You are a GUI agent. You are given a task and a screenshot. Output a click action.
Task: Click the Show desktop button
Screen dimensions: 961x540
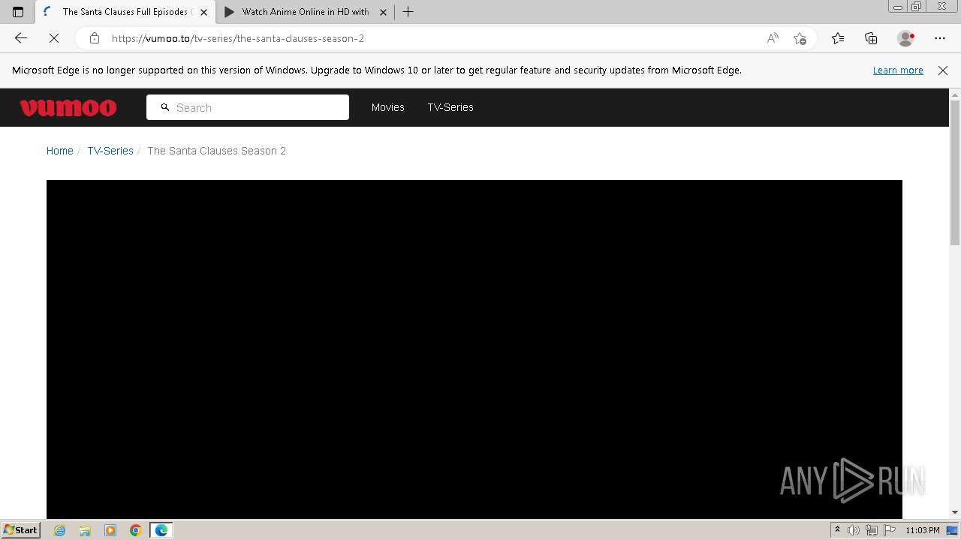point(953,530)
